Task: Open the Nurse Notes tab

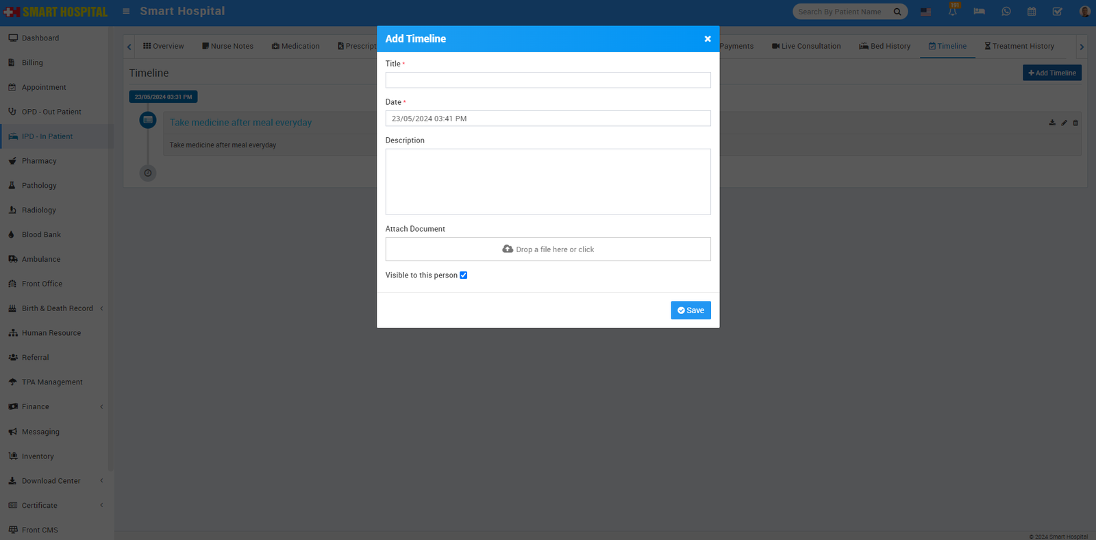Action: (x=227, y=47)
